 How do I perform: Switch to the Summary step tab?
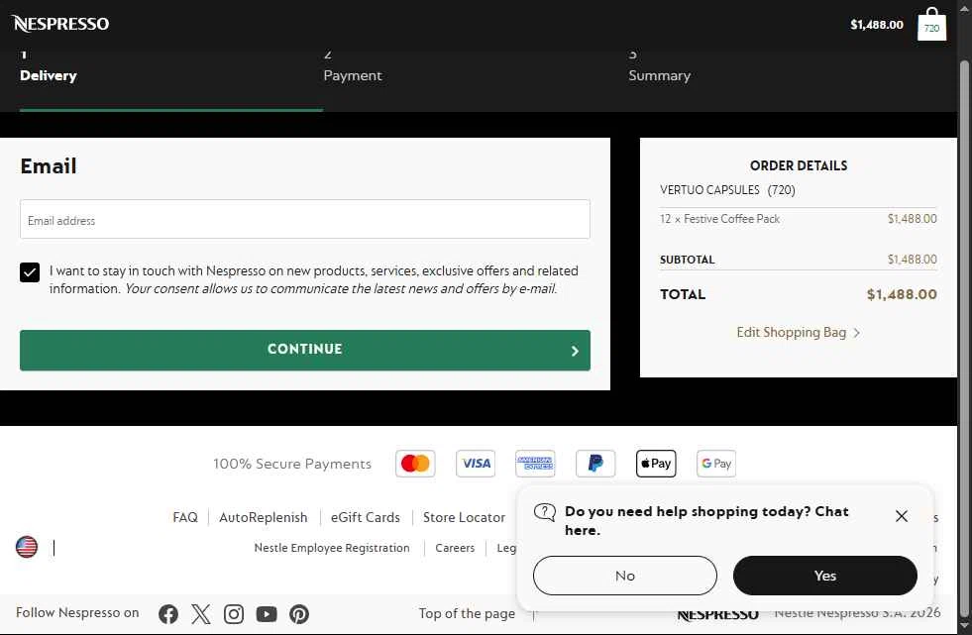point(660,75)
